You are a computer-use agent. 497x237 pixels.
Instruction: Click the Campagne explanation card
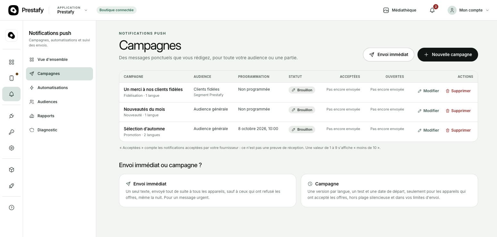pyautogui.click(x=389, y=191)
